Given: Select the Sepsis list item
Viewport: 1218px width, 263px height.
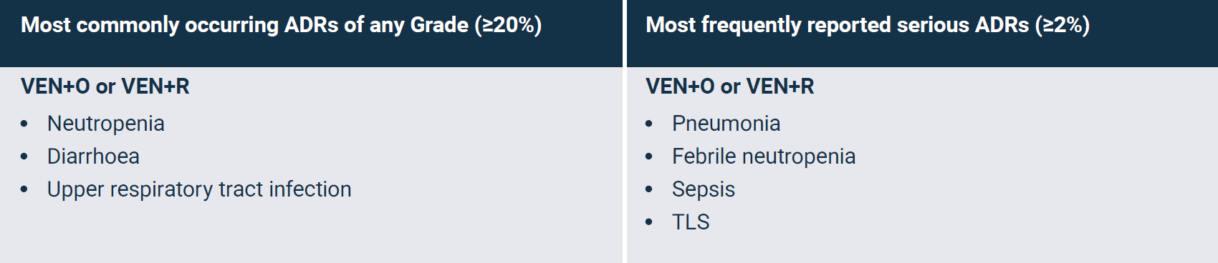Looking at the screenshot, I should point(704,189).
